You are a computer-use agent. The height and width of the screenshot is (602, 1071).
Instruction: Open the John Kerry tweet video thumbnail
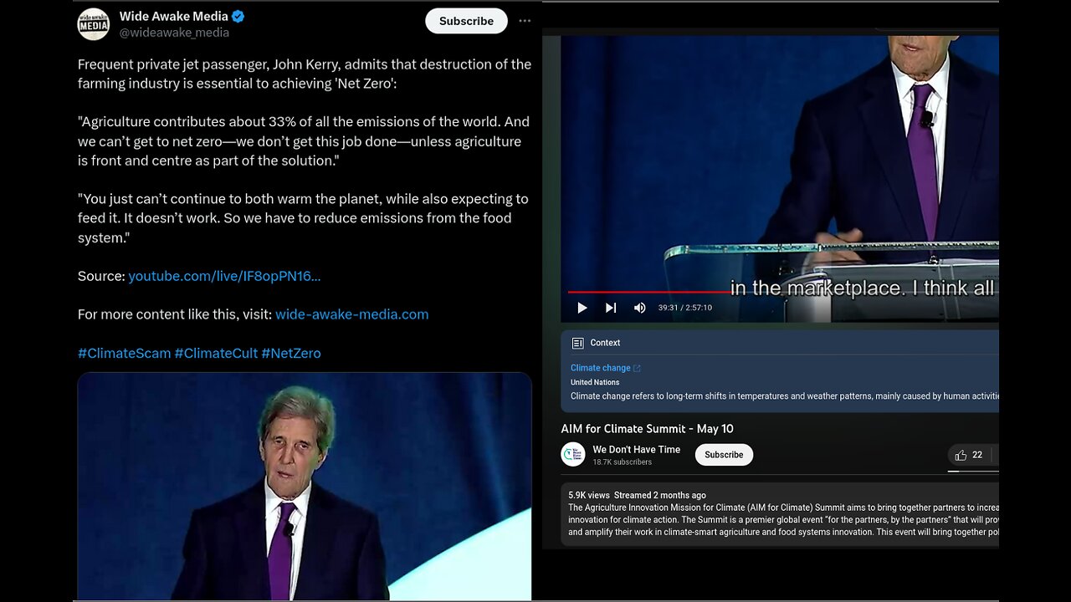pos(305,487)
